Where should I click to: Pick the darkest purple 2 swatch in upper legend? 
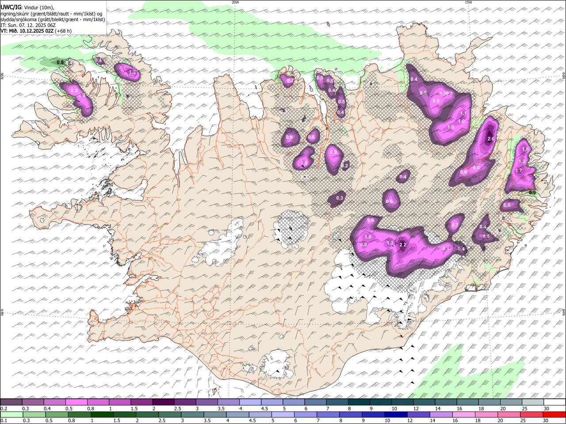point(163,402)
